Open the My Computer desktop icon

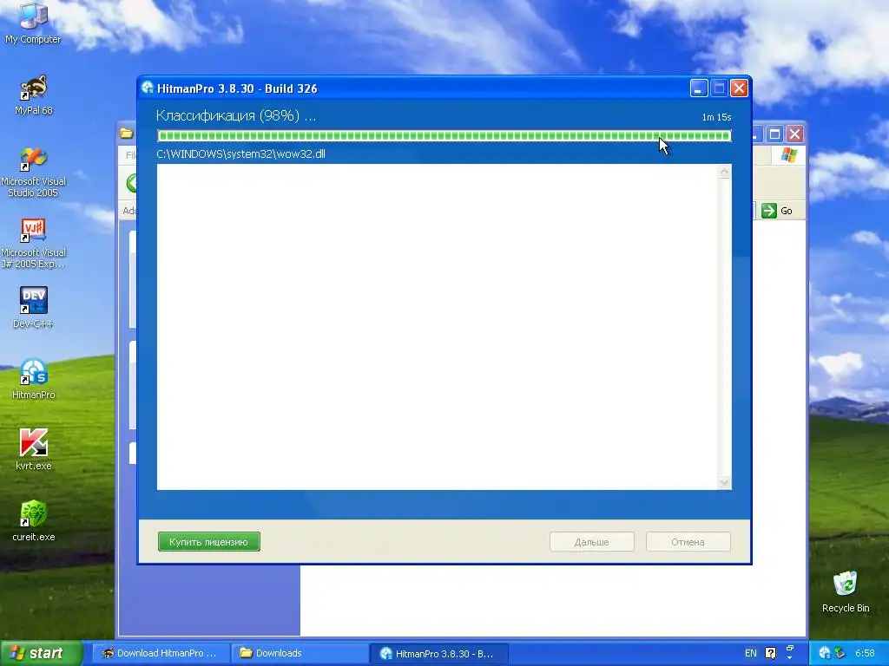click(x=33, y=23)
